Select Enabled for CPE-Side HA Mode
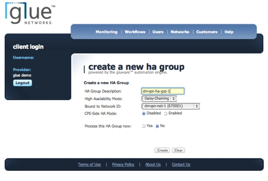Viewport: 268px width, 181px height. pyautogui.click(x=166, y=113)
